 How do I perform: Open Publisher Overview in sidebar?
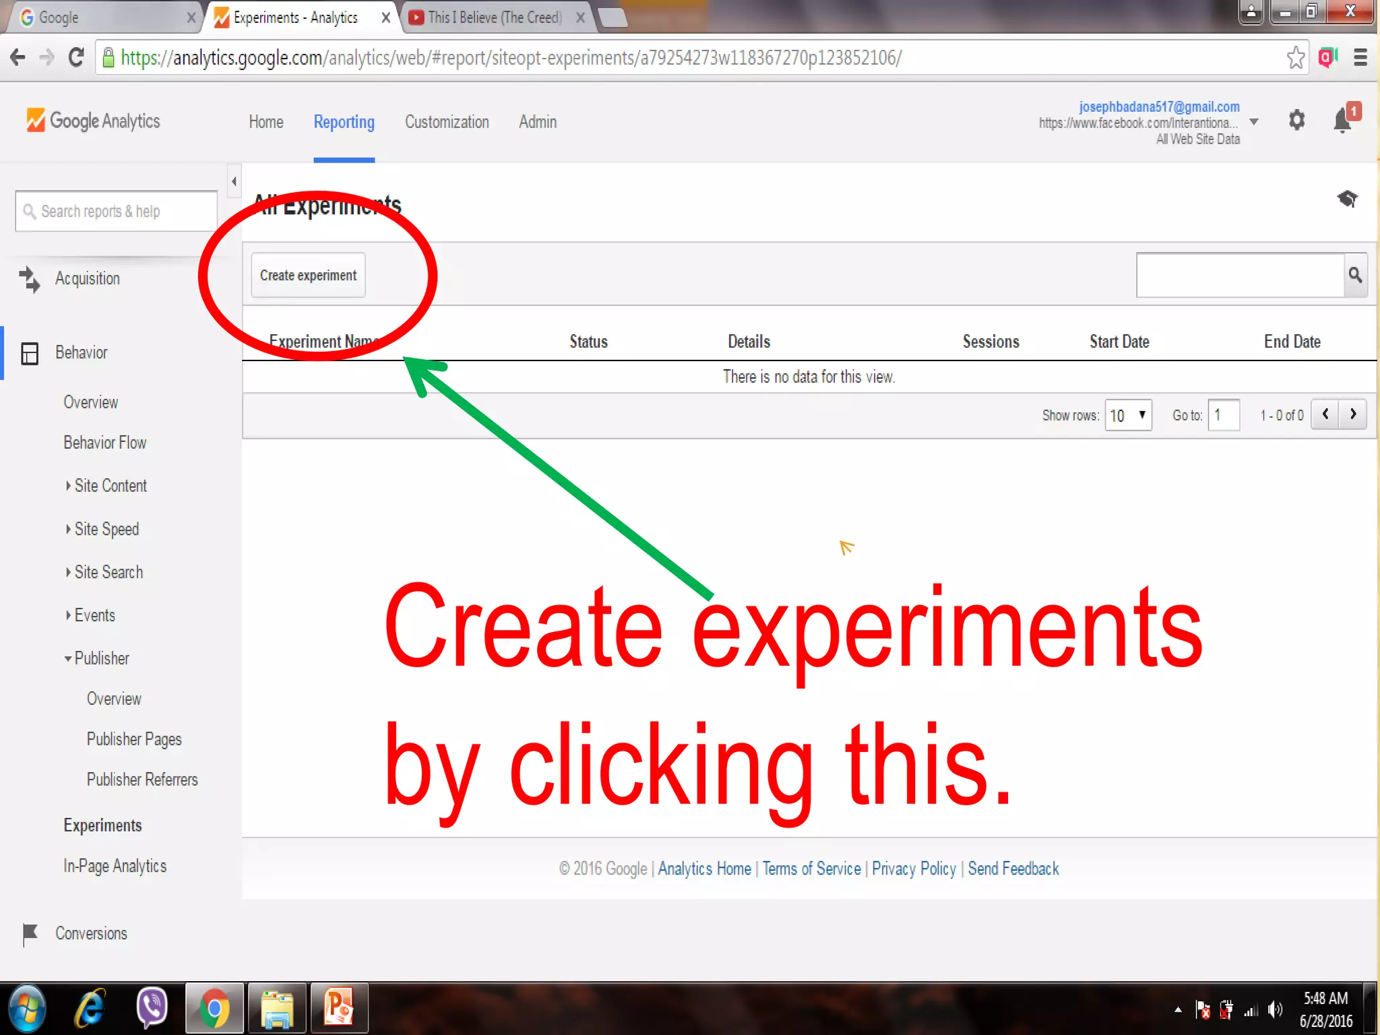click(114, 698)
